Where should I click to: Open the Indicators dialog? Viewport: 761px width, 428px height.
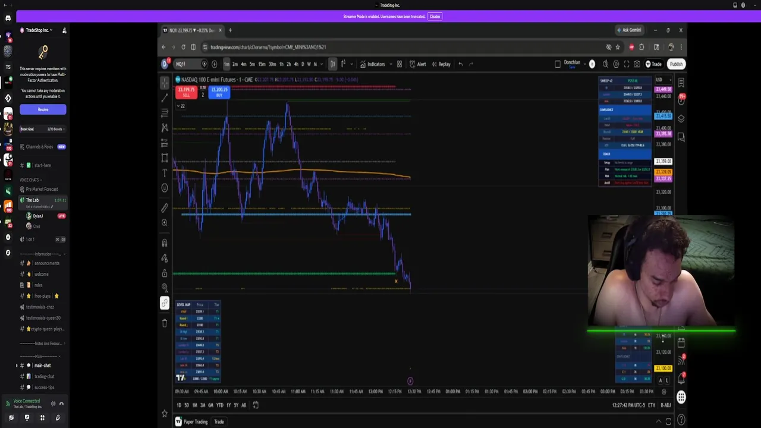[372, 64]
